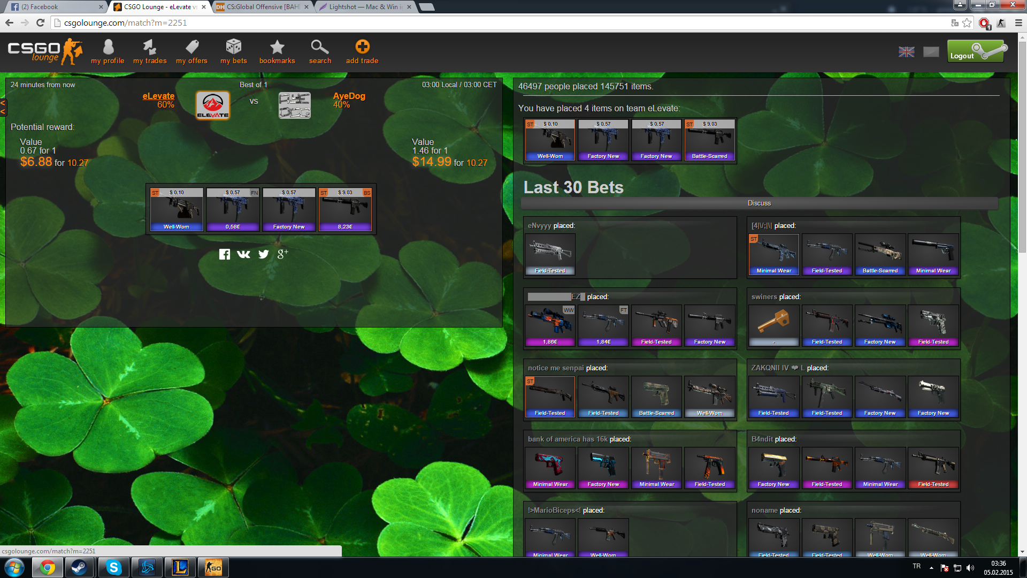The height and width of the screenshot is (578, 1027).
Task: Click B4ndit's Factory New pistol item
Action: point(773,468)
